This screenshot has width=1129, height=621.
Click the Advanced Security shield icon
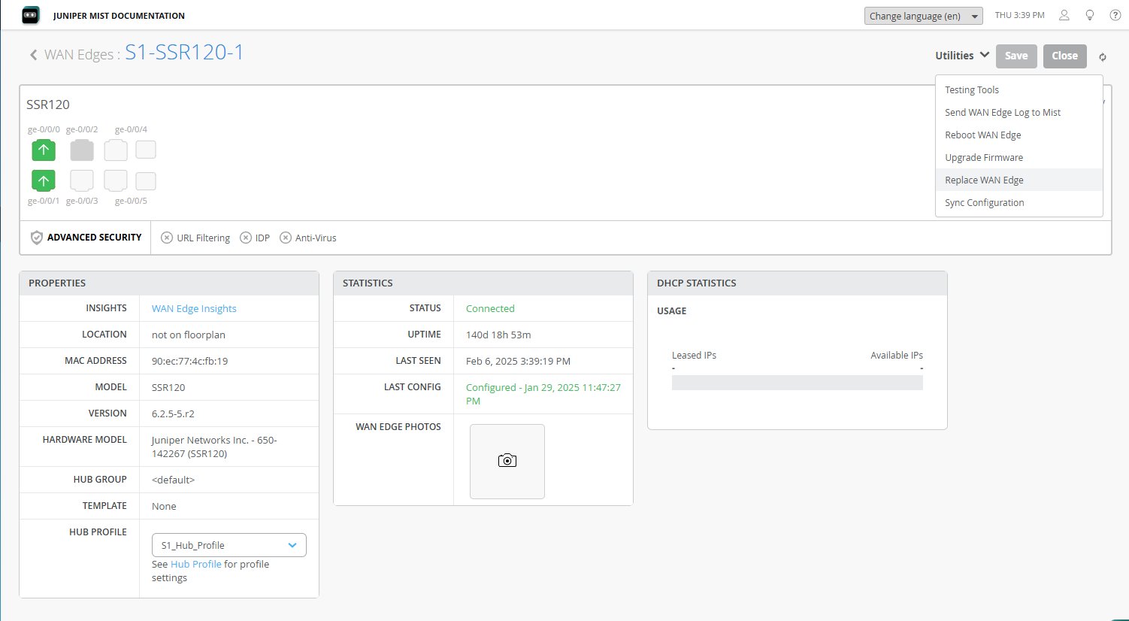(x=36, y=238)
